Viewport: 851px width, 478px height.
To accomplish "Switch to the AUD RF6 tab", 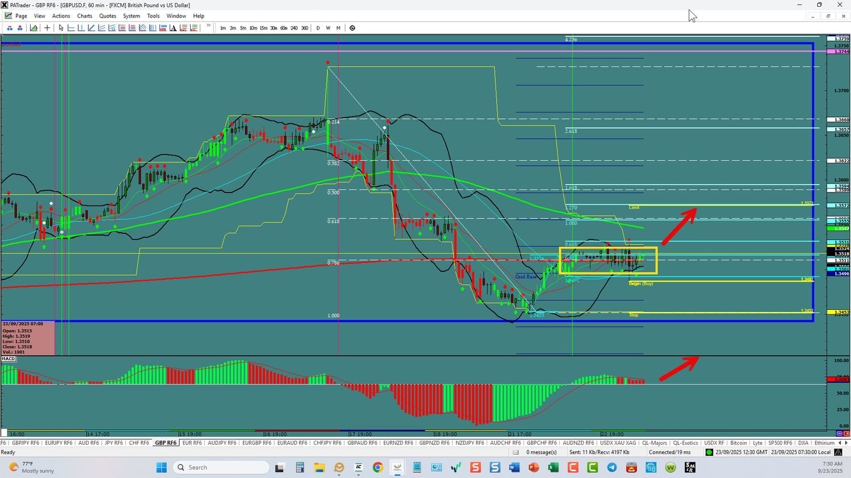I will point(89,443).
